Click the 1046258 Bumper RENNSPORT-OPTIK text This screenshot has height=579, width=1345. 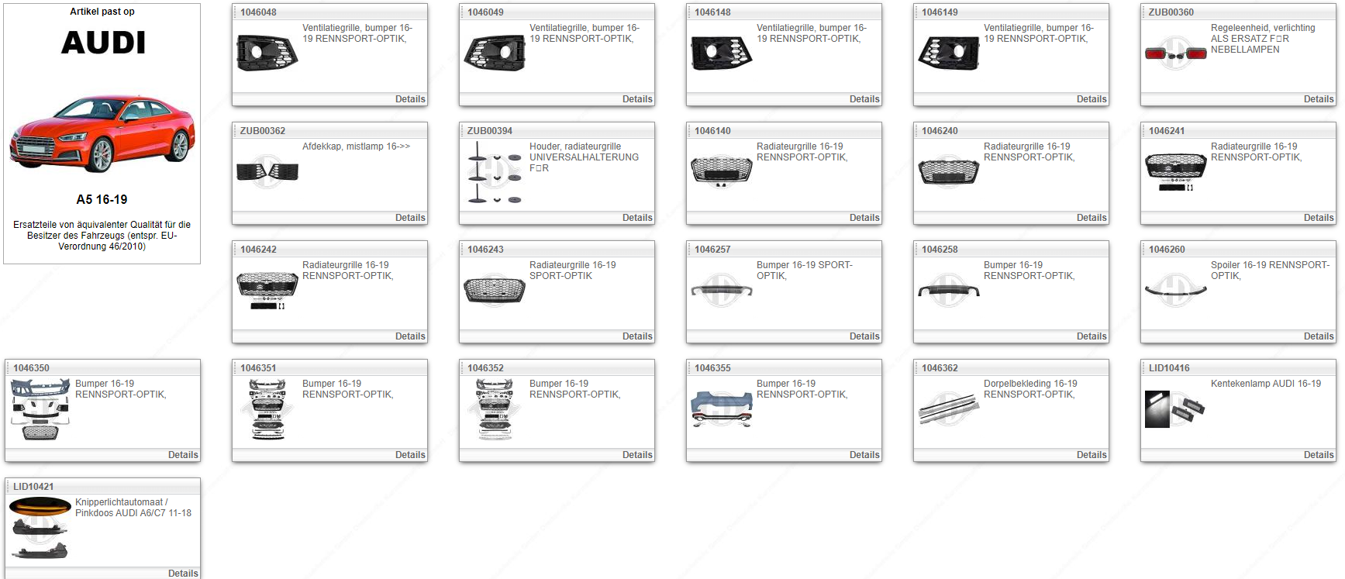pyautogui.click(x=1029, y=271)
